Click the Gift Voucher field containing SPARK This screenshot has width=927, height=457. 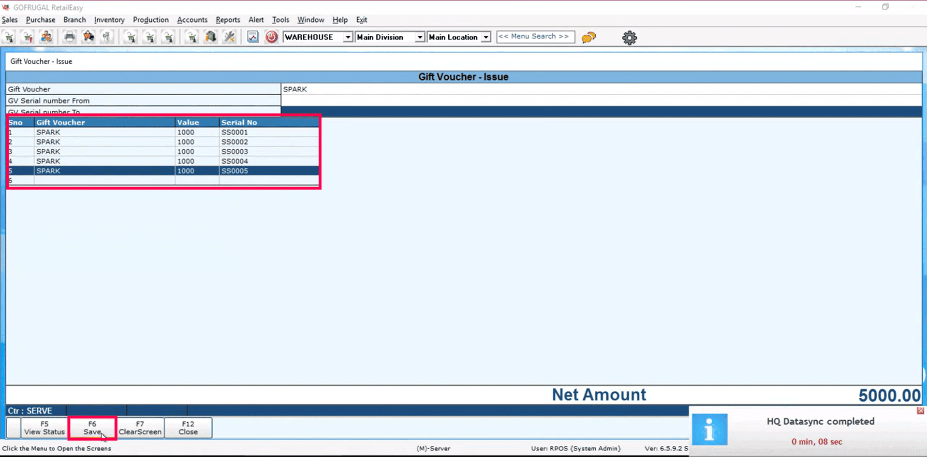coord(601,89)
